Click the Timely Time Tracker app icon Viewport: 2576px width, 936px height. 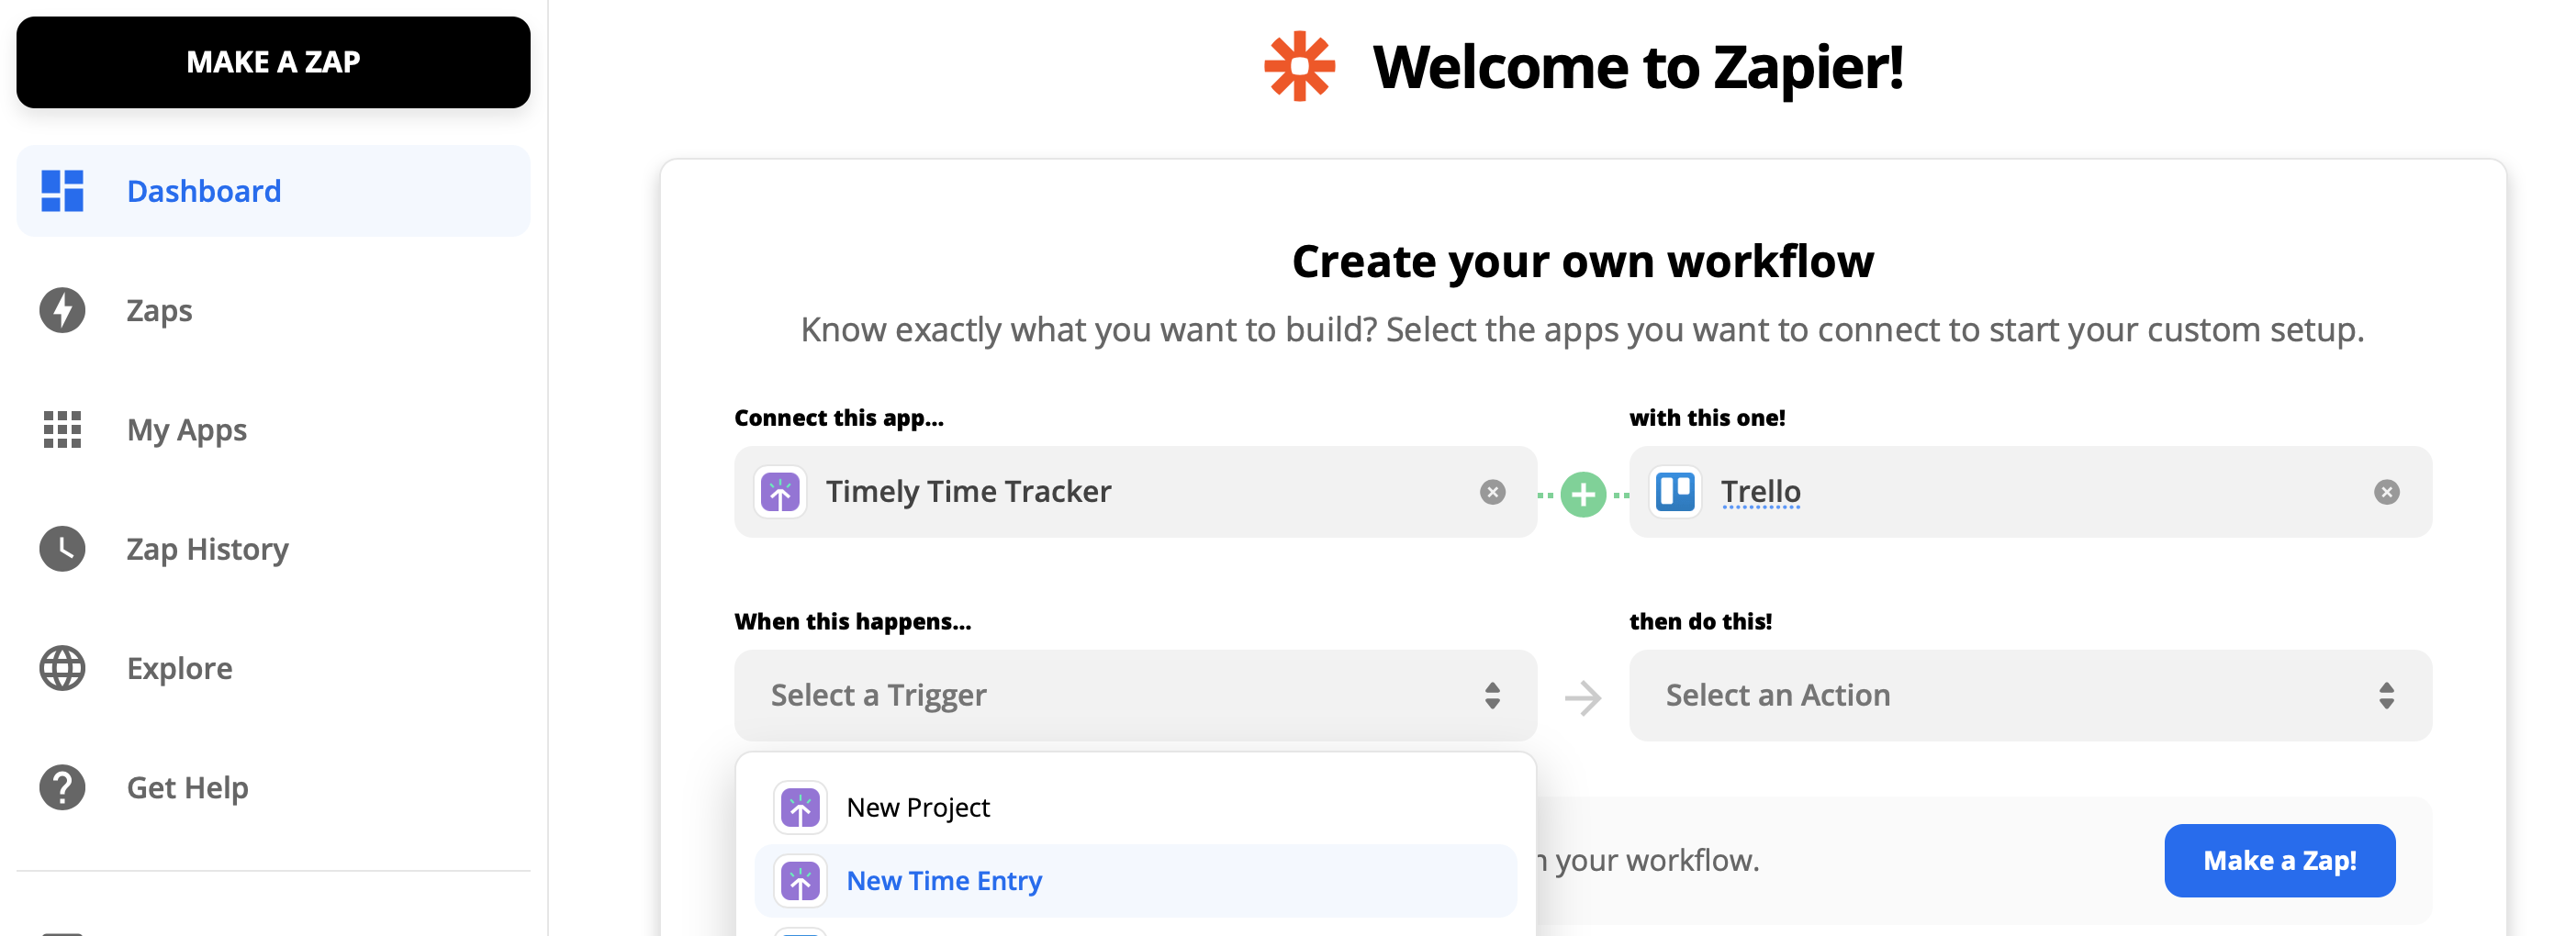click(781, 492)
